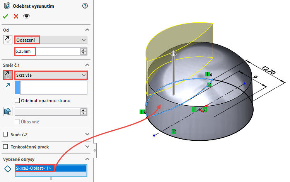290x182 pixels.
Task: Click the direction of extrusion arrow icon
Action: click(8, 85)
